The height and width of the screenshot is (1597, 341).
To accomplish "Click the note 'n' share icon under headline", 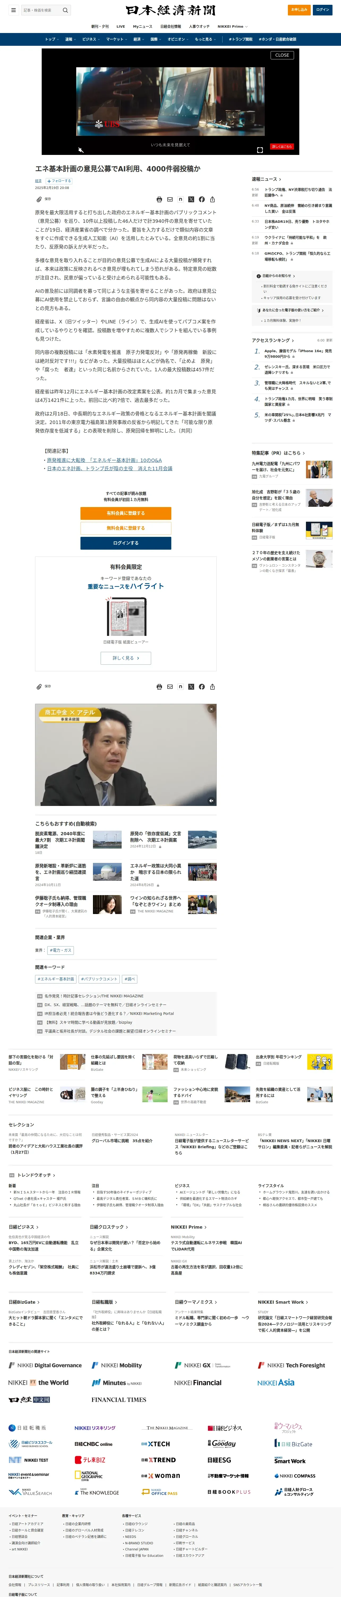I will pos(180,200).
